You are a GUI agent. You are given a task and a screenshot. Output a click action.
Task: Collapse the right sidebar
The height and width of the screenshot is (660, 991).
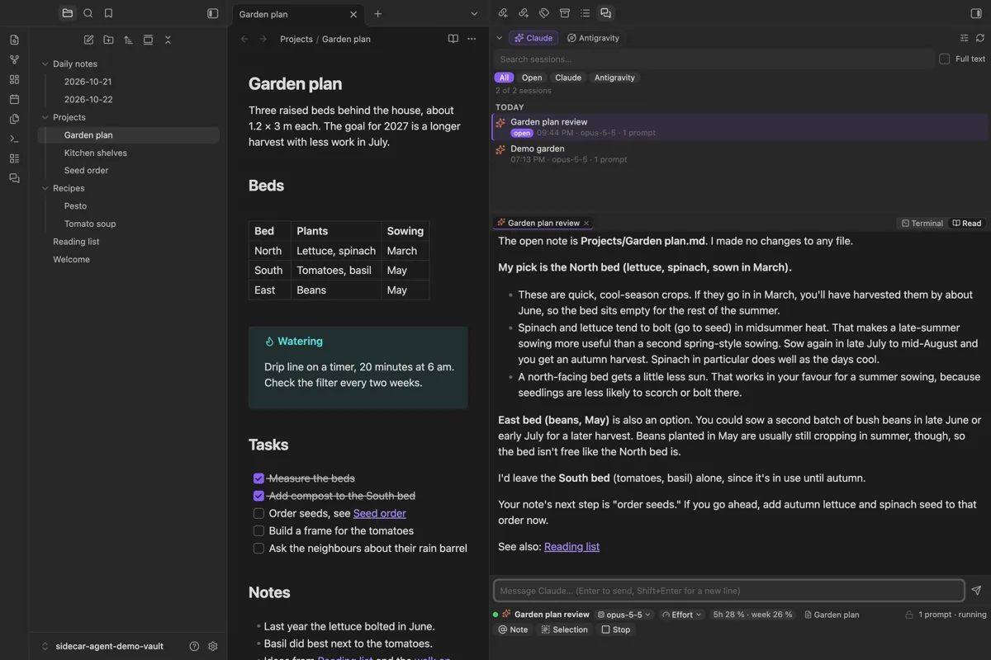tap(976, 13)
